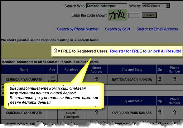
Task: Open the Search by SSN link
Action: pos(118,29)
